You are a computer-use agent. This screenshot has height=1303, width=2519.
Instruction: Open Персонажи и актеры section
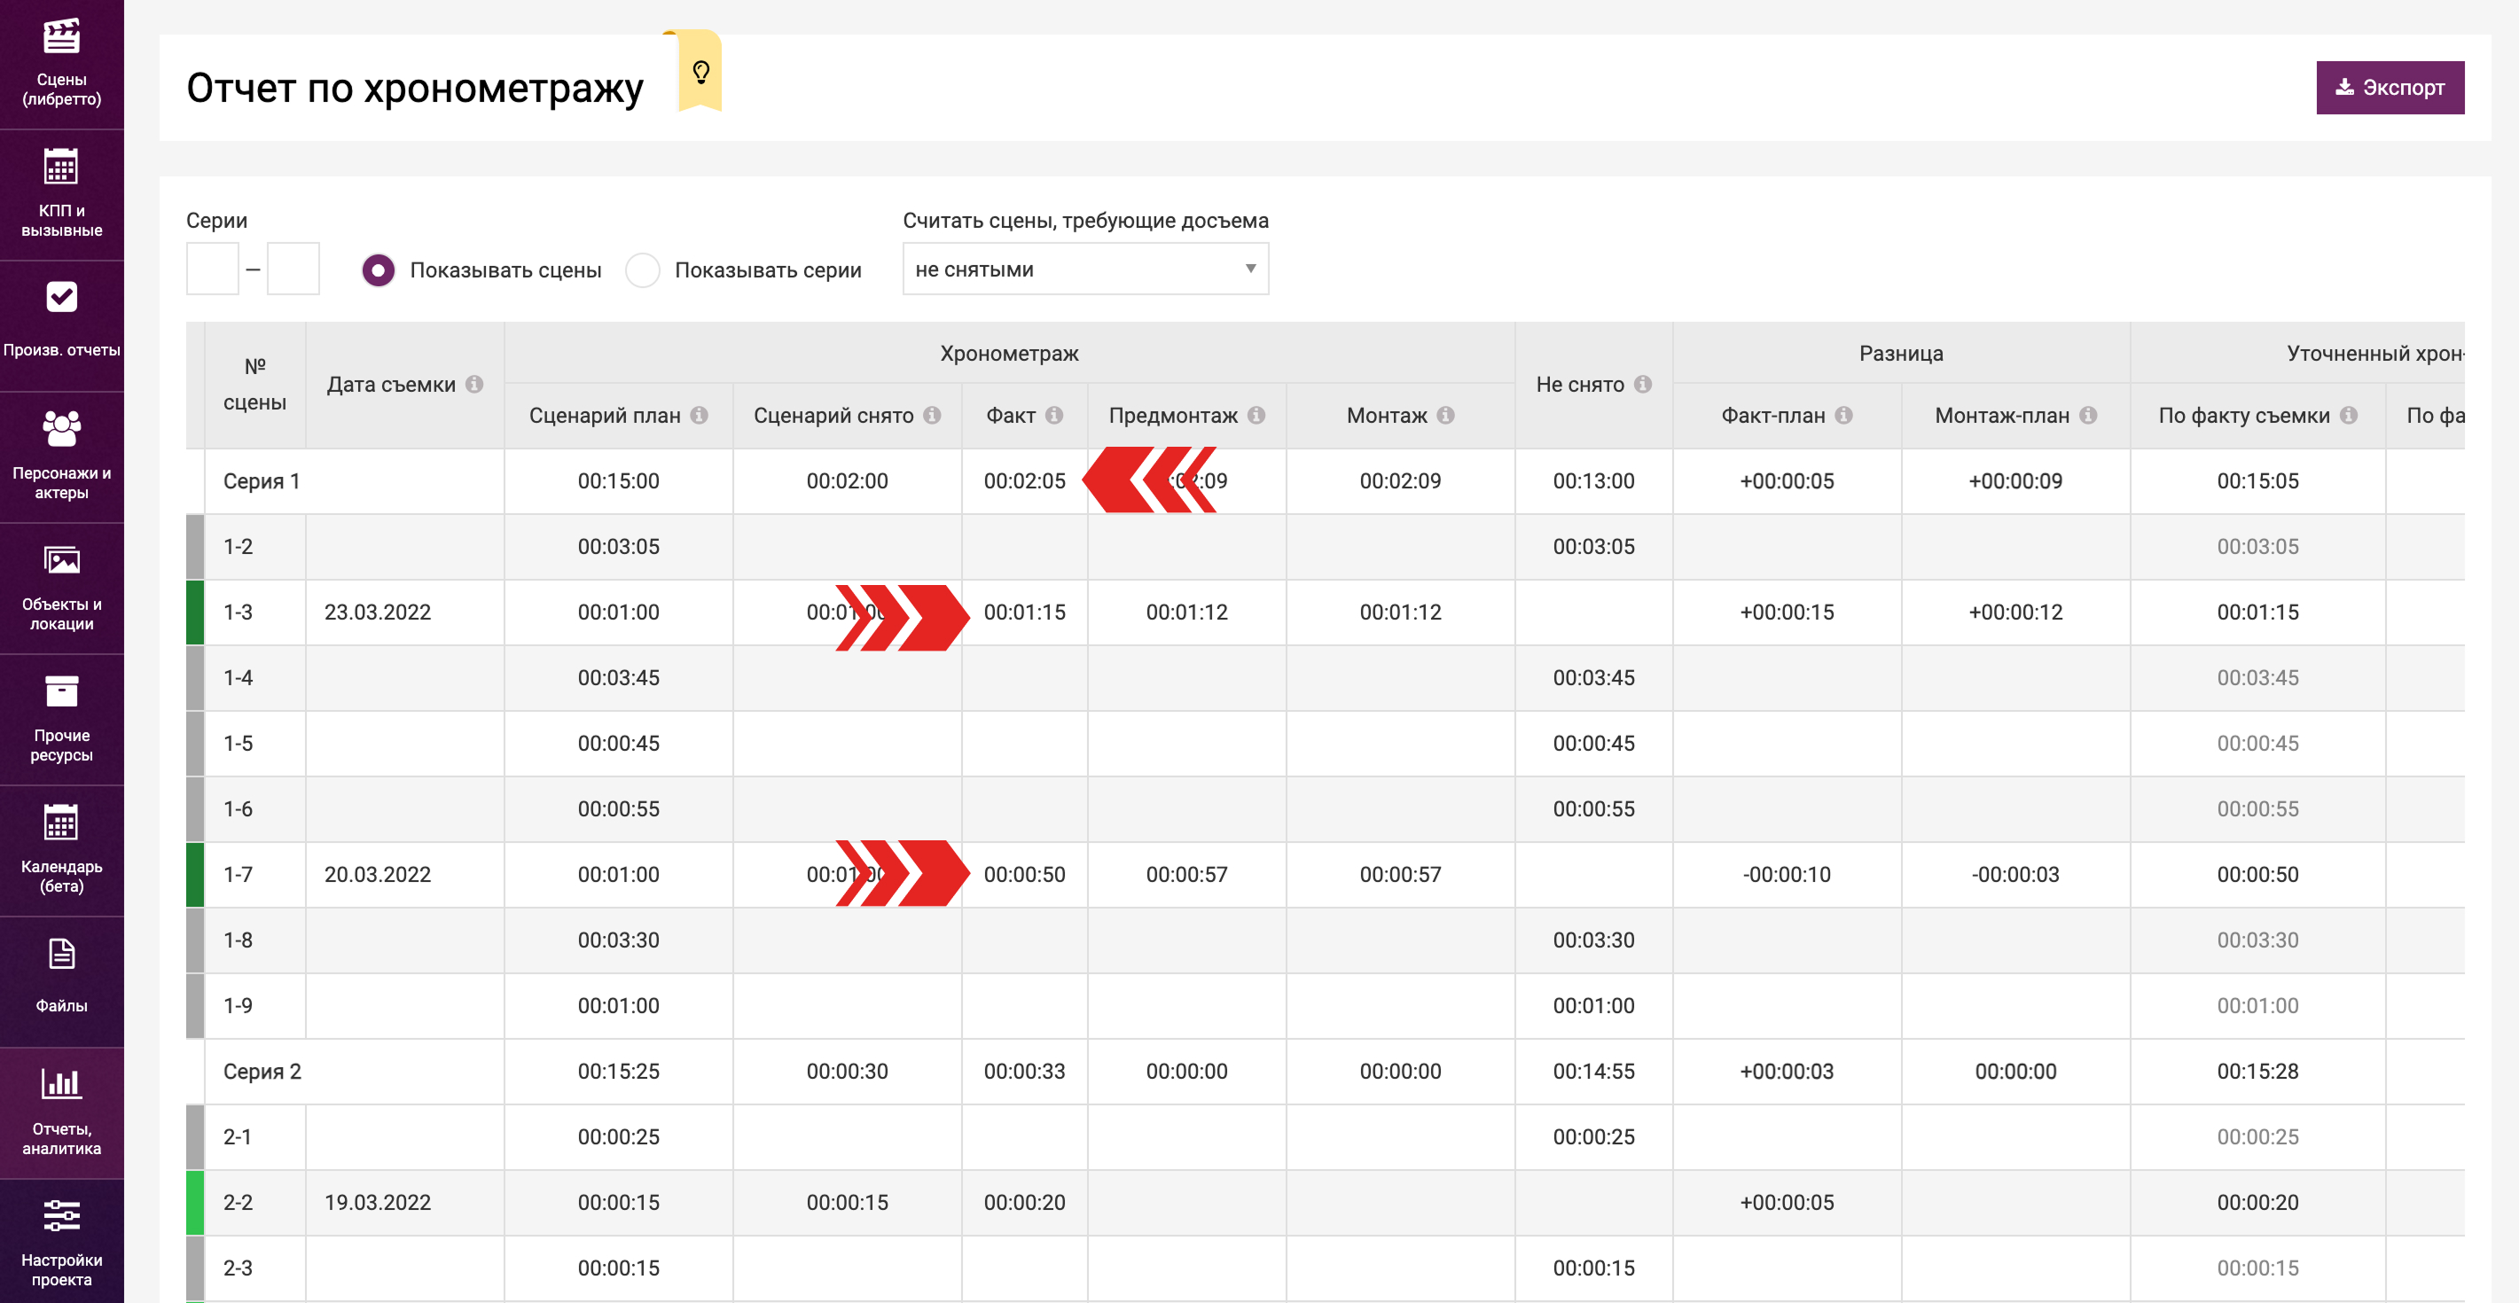point(61,456)
